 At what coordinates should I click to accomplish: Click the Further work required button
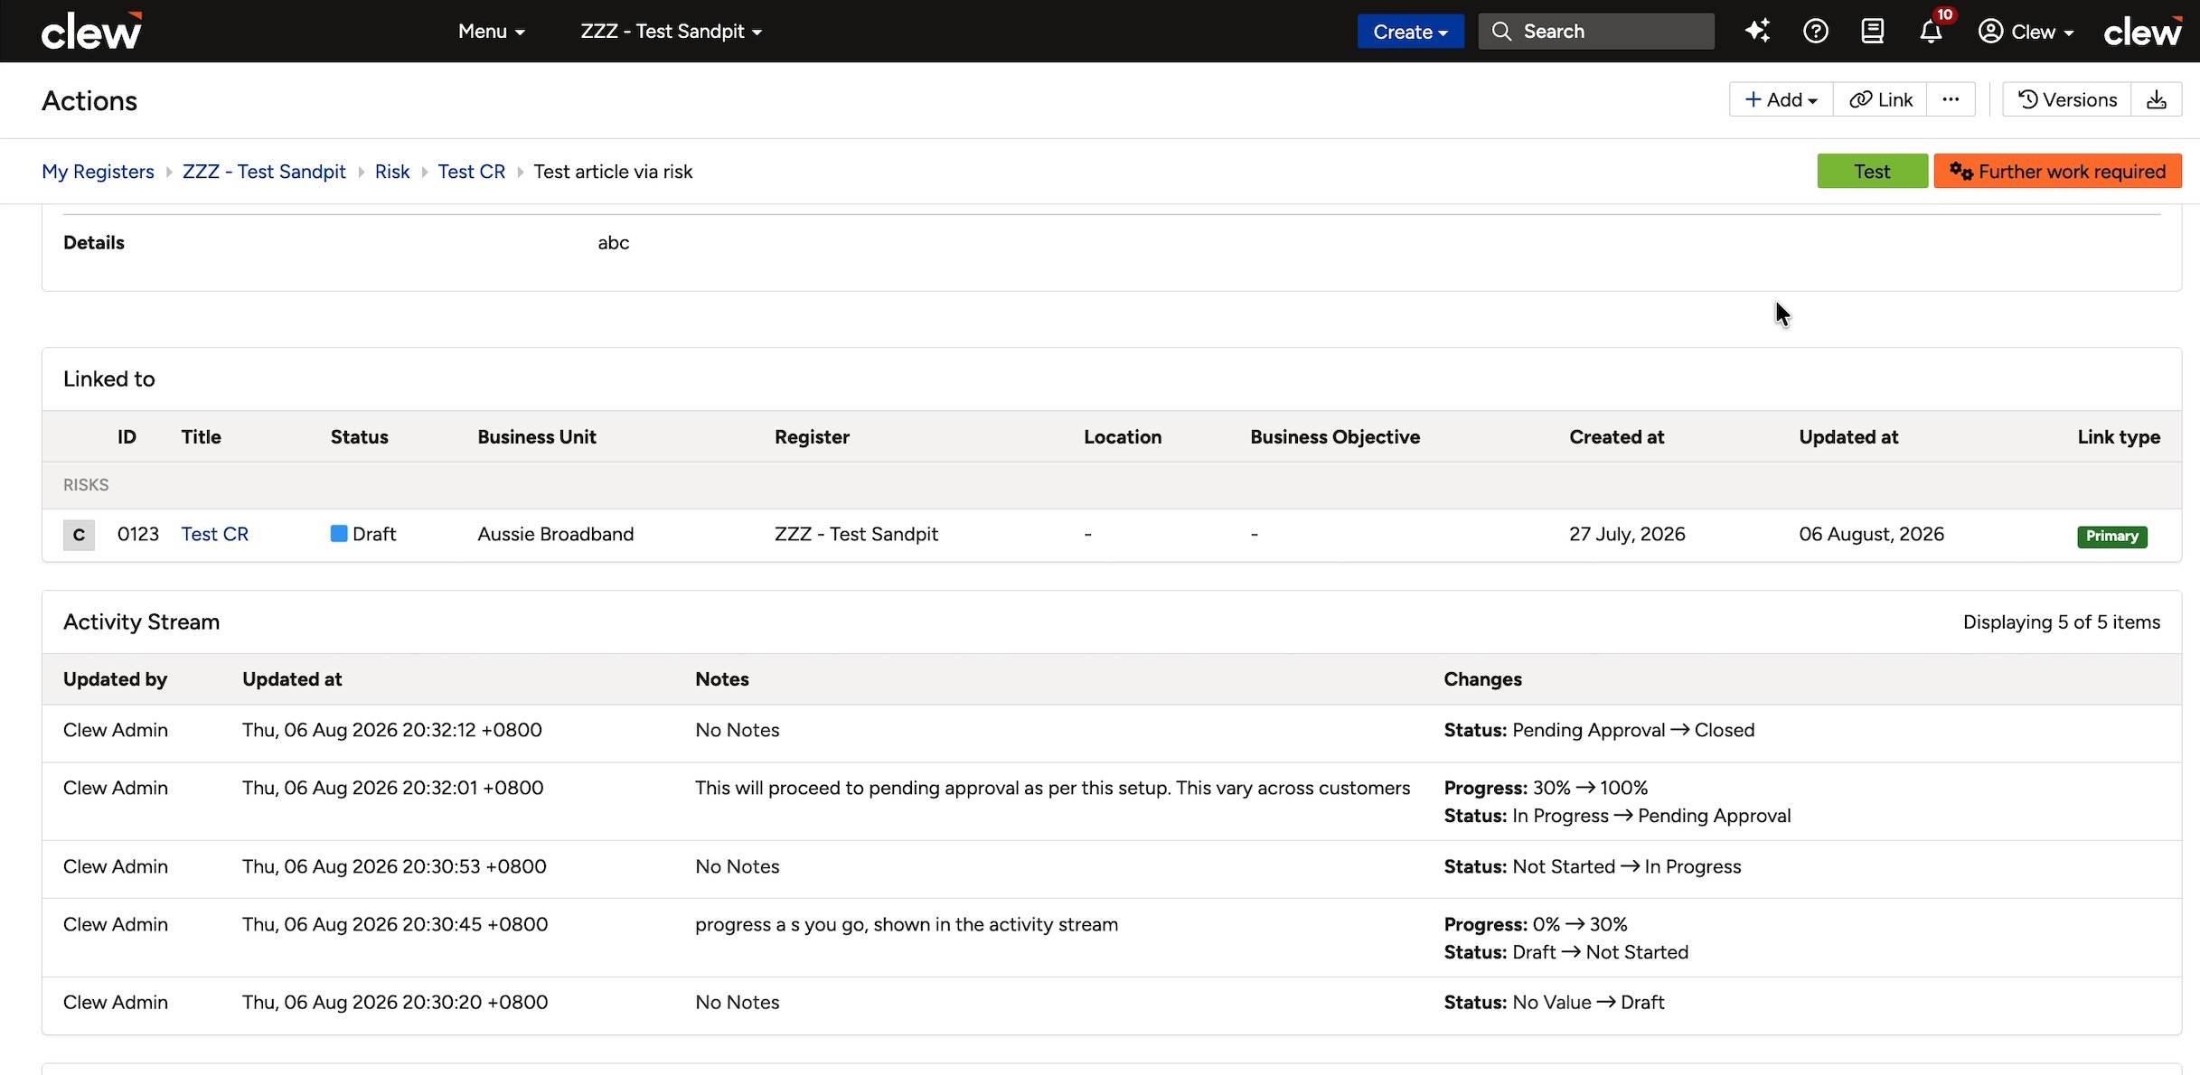pos(2058,172)
